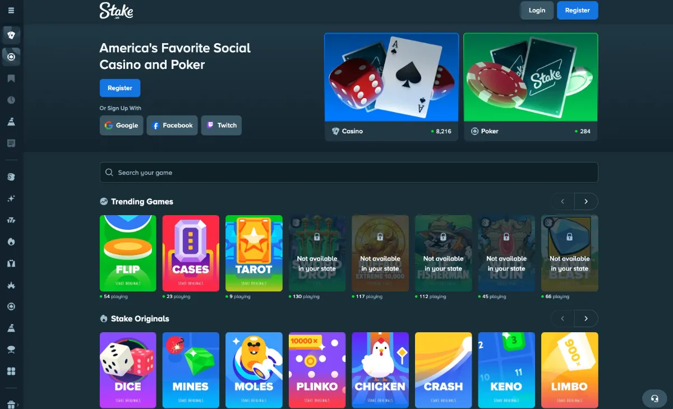Show next Trending Games with right arrow

click(586, 202)
